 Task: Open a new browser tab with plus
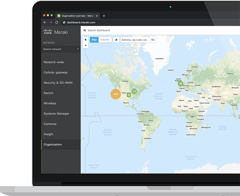[104, 16]
